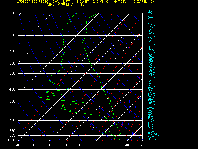Viewport: 198px width, 149px height.
Task: Click the CAPE value 331
Action: pos(153,2)
